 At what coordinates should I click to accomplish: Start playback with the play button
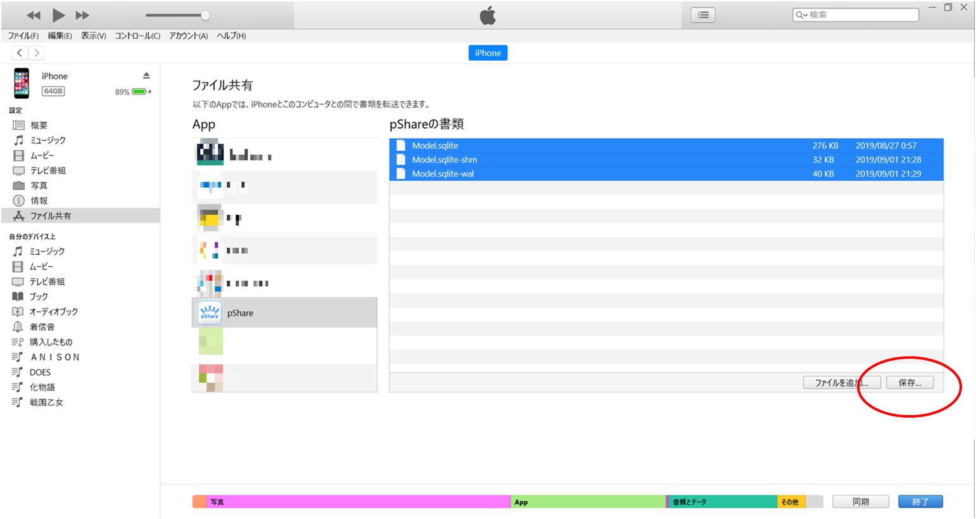[58, 15]
